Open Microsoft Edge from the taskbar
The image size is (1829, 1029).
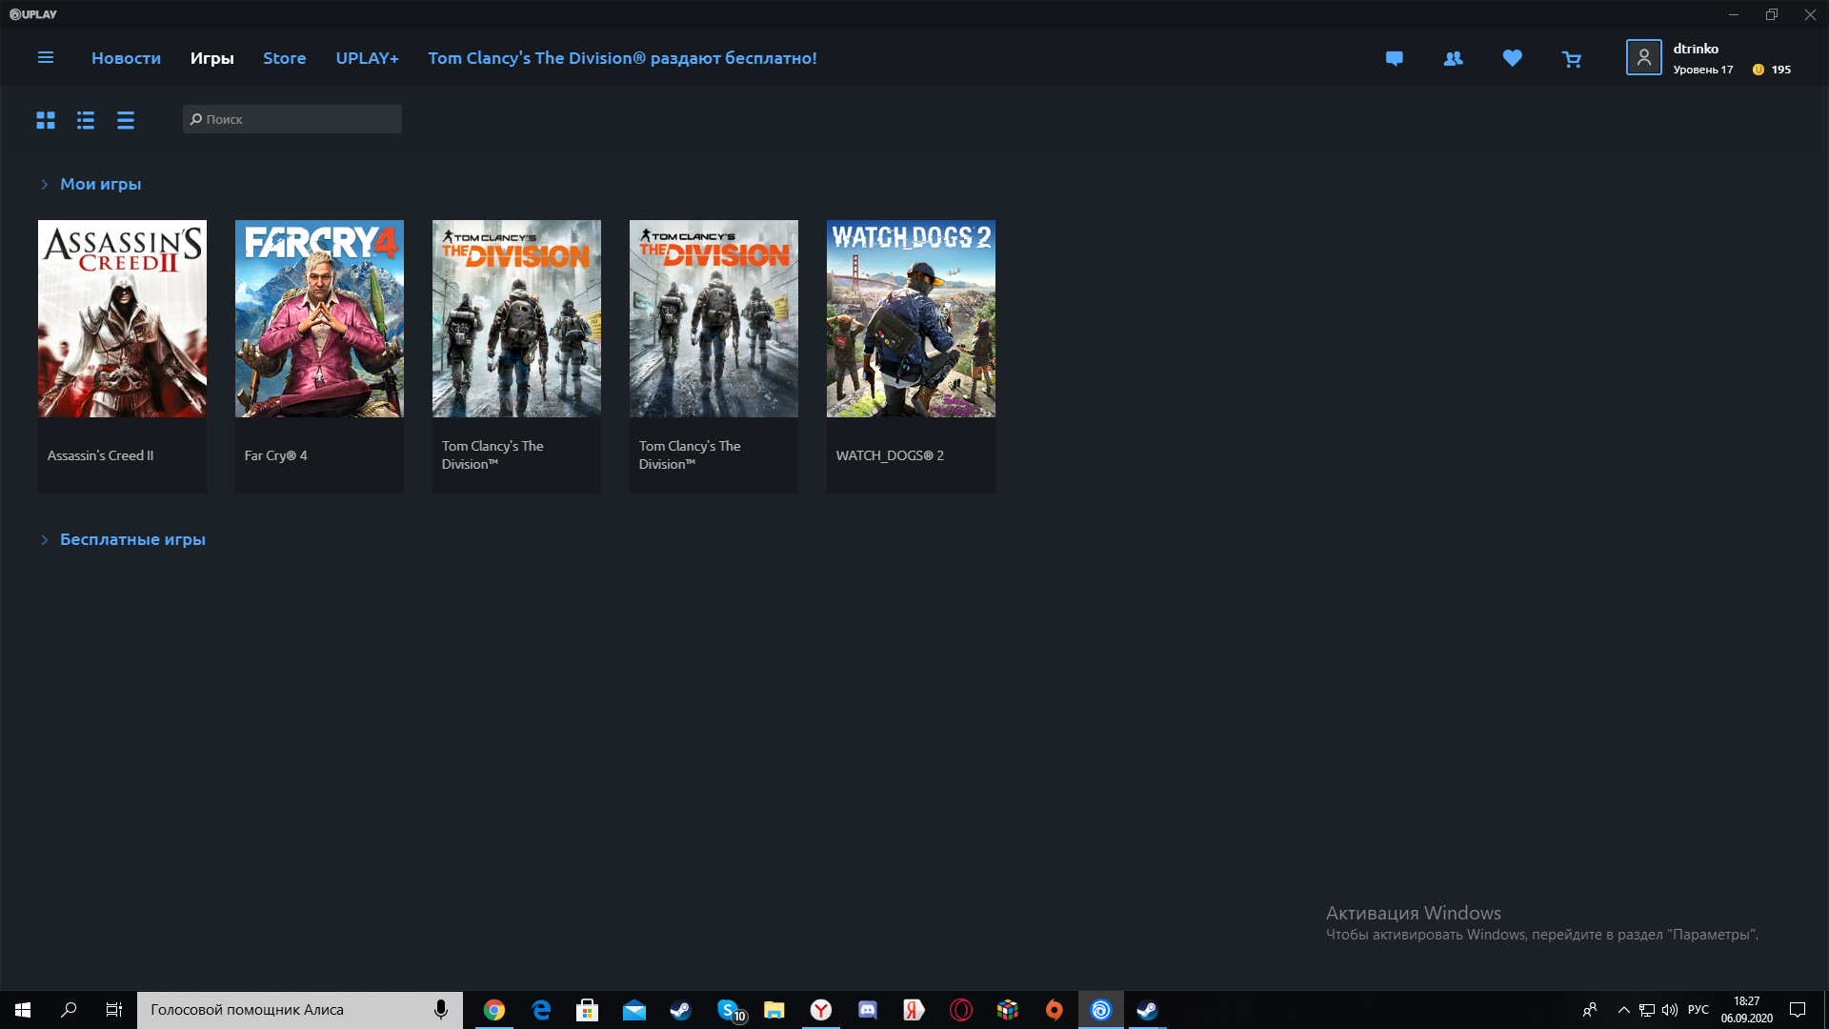541,1010
